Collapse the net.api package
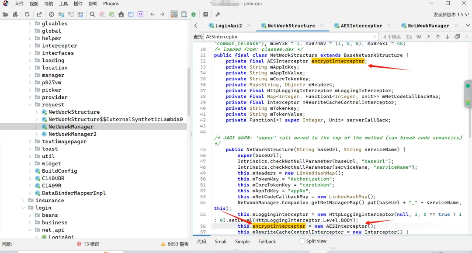The height and width of the screenshot is (253, 472). pos(30,230)
